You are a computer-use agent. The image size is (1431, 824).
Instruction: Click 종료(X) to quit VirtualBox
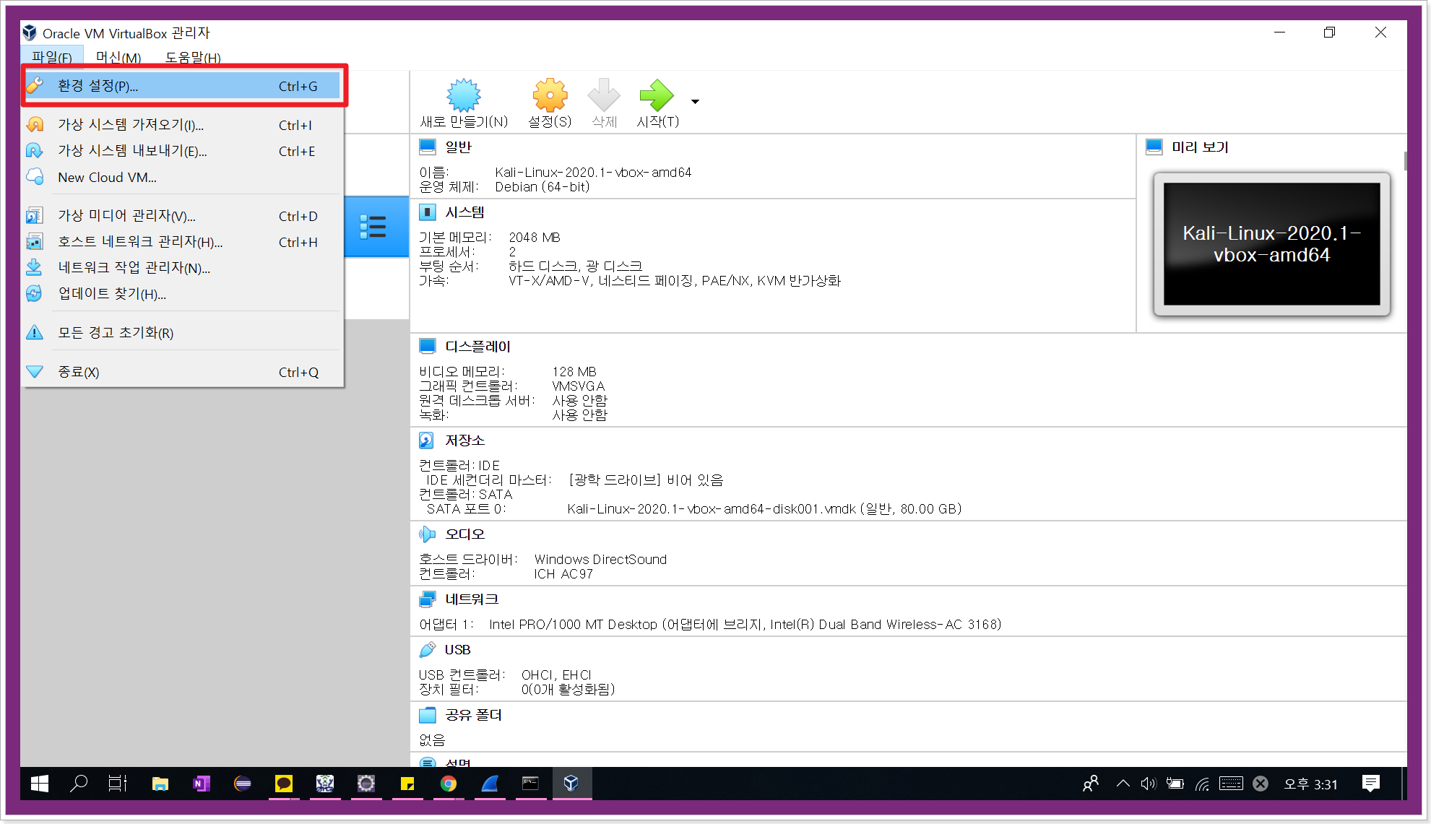point(78,372)
